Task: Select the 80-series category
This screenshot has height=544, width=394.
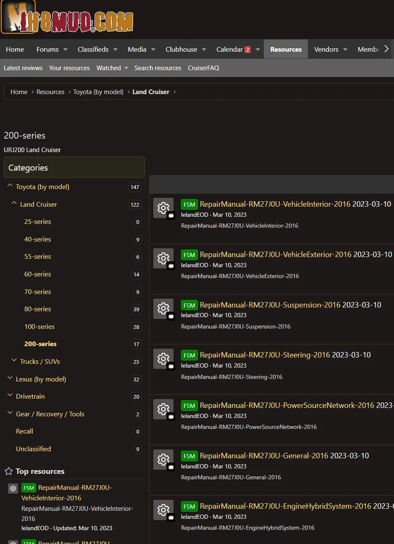Action: tap(38, 309)
